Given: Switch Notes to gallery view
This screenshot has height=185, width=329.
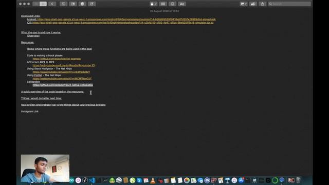Looking at the screenshot, I should (43, 4).
